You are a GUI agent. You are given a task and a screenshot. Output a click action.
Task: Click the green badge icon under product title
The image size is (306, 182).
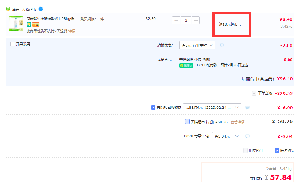click(29, 24)
